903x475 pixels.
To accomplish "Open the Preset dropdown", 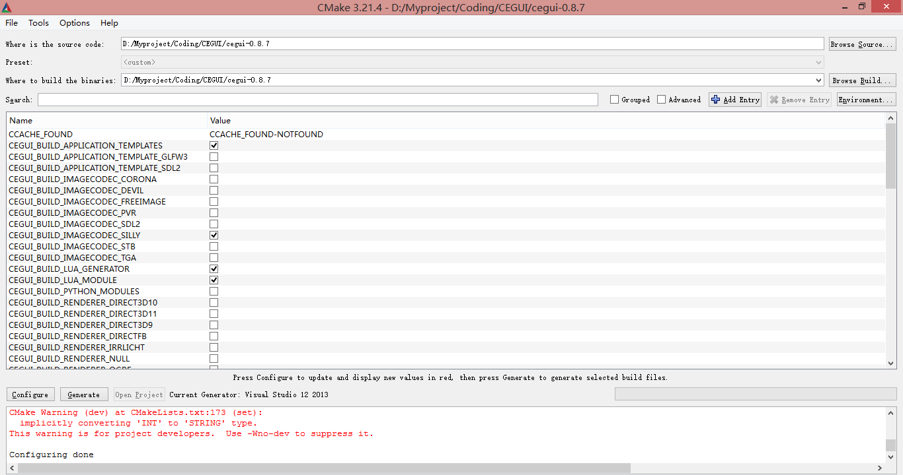I will click(819, 61).
